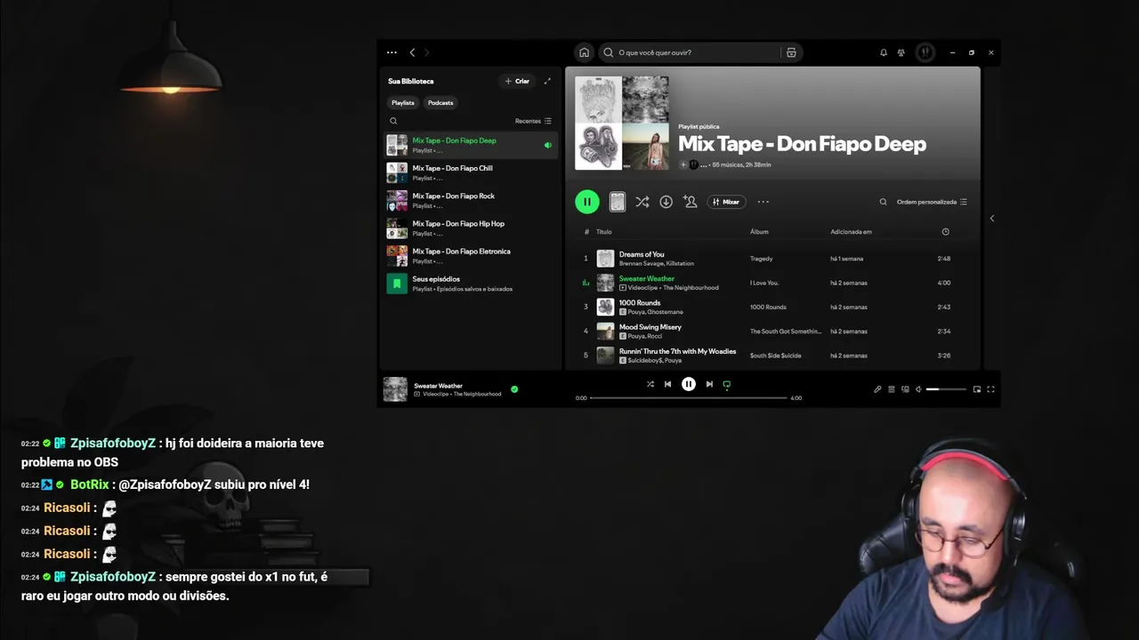This screenshot has height=640, width=1139.
Task: Sort by the Adicionada em column header
Action: click(x=851, y=232)
